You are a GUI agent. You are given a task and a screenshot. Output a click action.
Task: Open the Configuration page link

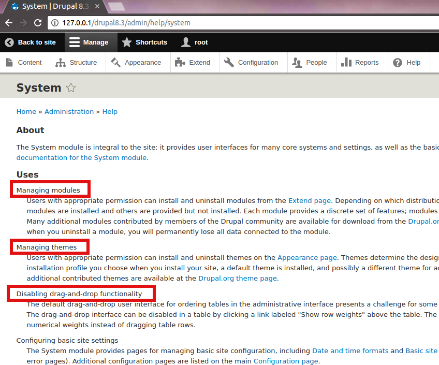pyautogui.click(x=286, y=361)
